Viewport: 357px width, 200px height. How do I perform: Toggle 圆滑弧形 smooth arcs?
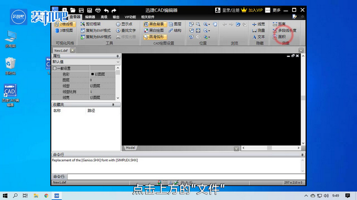click(x=155, y=37)
